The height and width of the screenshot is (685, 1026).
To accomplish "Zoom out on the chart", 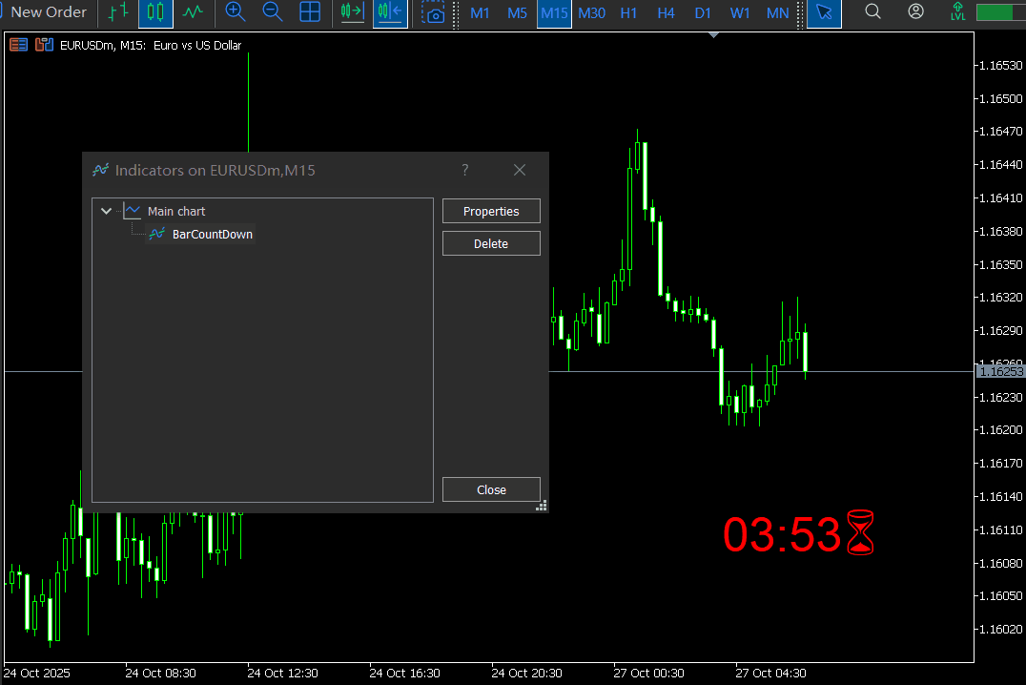I will [x=273, y=13].
